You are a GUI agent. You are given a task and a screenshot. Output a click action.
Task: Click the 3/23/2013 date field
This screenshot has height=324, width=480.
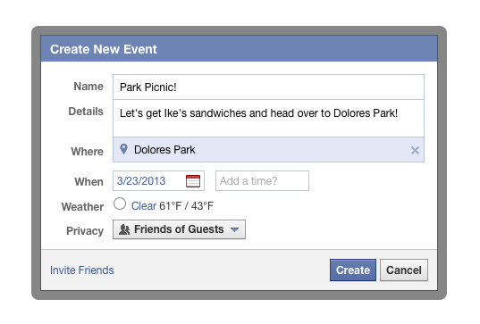point(158,181)
